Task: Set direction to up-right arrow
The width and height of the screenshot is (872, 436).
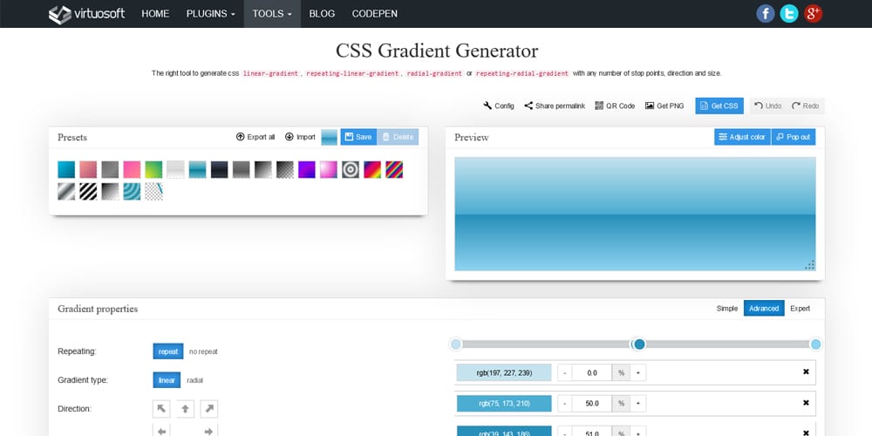Action: pyautogui.click(x=209, y=409)
